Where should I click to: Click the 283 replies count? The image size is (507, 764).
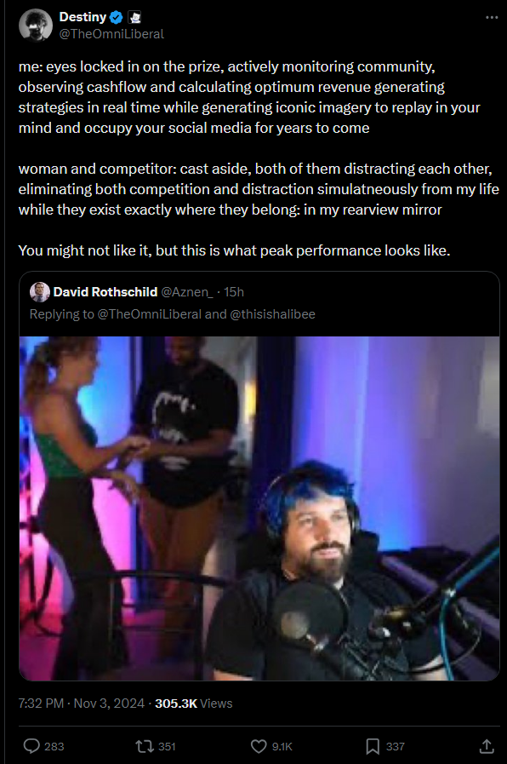point(54,746)
